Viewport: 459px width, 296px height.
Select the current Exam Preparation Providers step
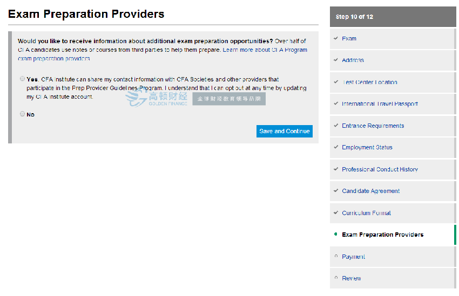(x=382, y=235)
